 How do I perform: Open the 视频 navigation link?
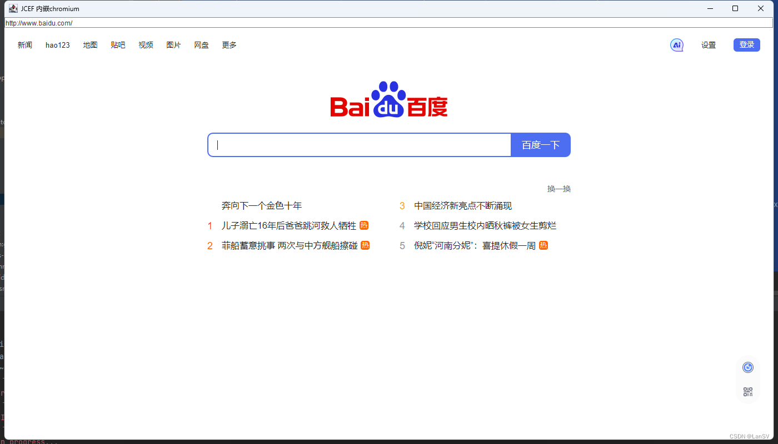pyautogui.click(x=146, y=45)
